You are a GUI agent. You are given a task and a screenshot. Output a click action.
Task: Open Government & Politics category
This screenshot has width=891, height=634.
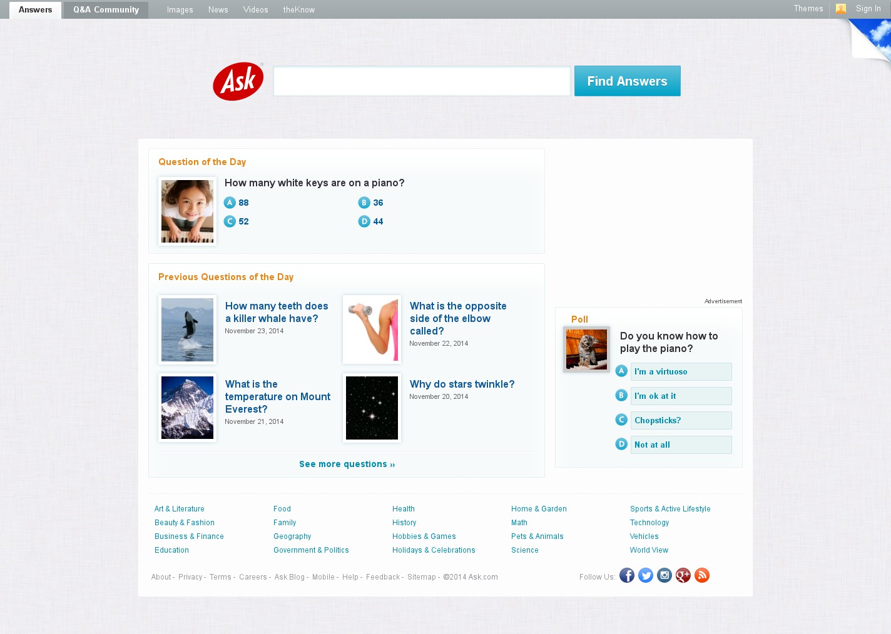[x=311, y=550]
